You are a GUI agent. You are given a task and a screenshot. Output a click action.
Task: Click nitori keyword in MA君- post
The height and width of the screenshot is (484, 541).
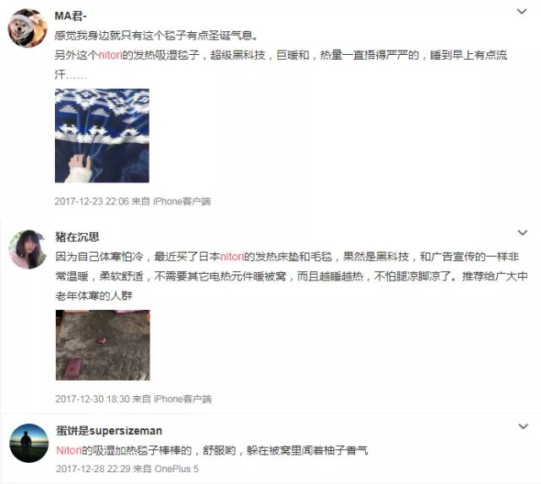pos(111,55)
